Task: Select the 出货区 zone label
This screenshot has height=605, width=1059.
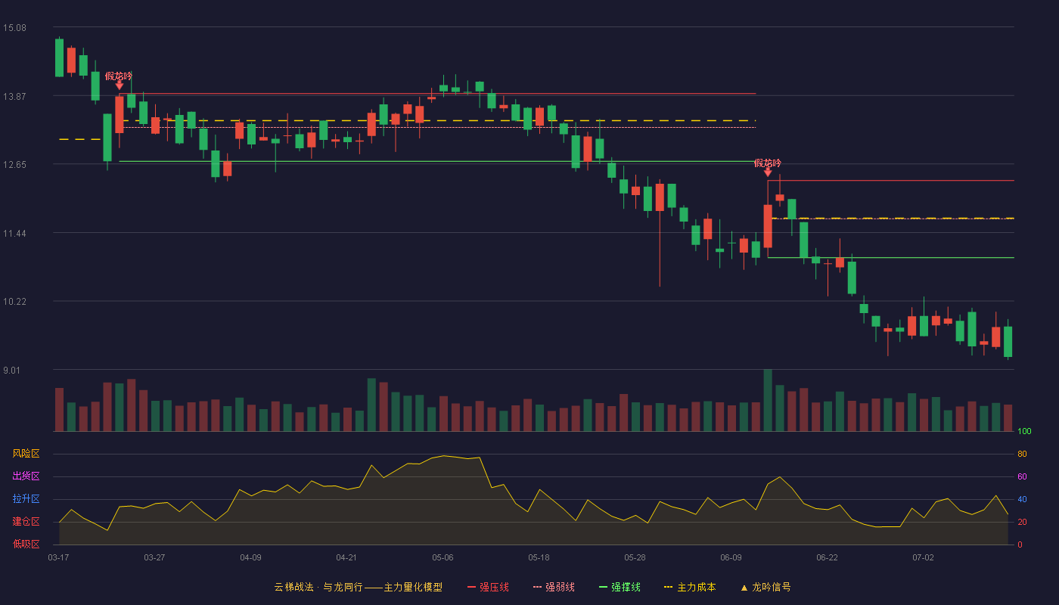Action: [x=26, y=476]
